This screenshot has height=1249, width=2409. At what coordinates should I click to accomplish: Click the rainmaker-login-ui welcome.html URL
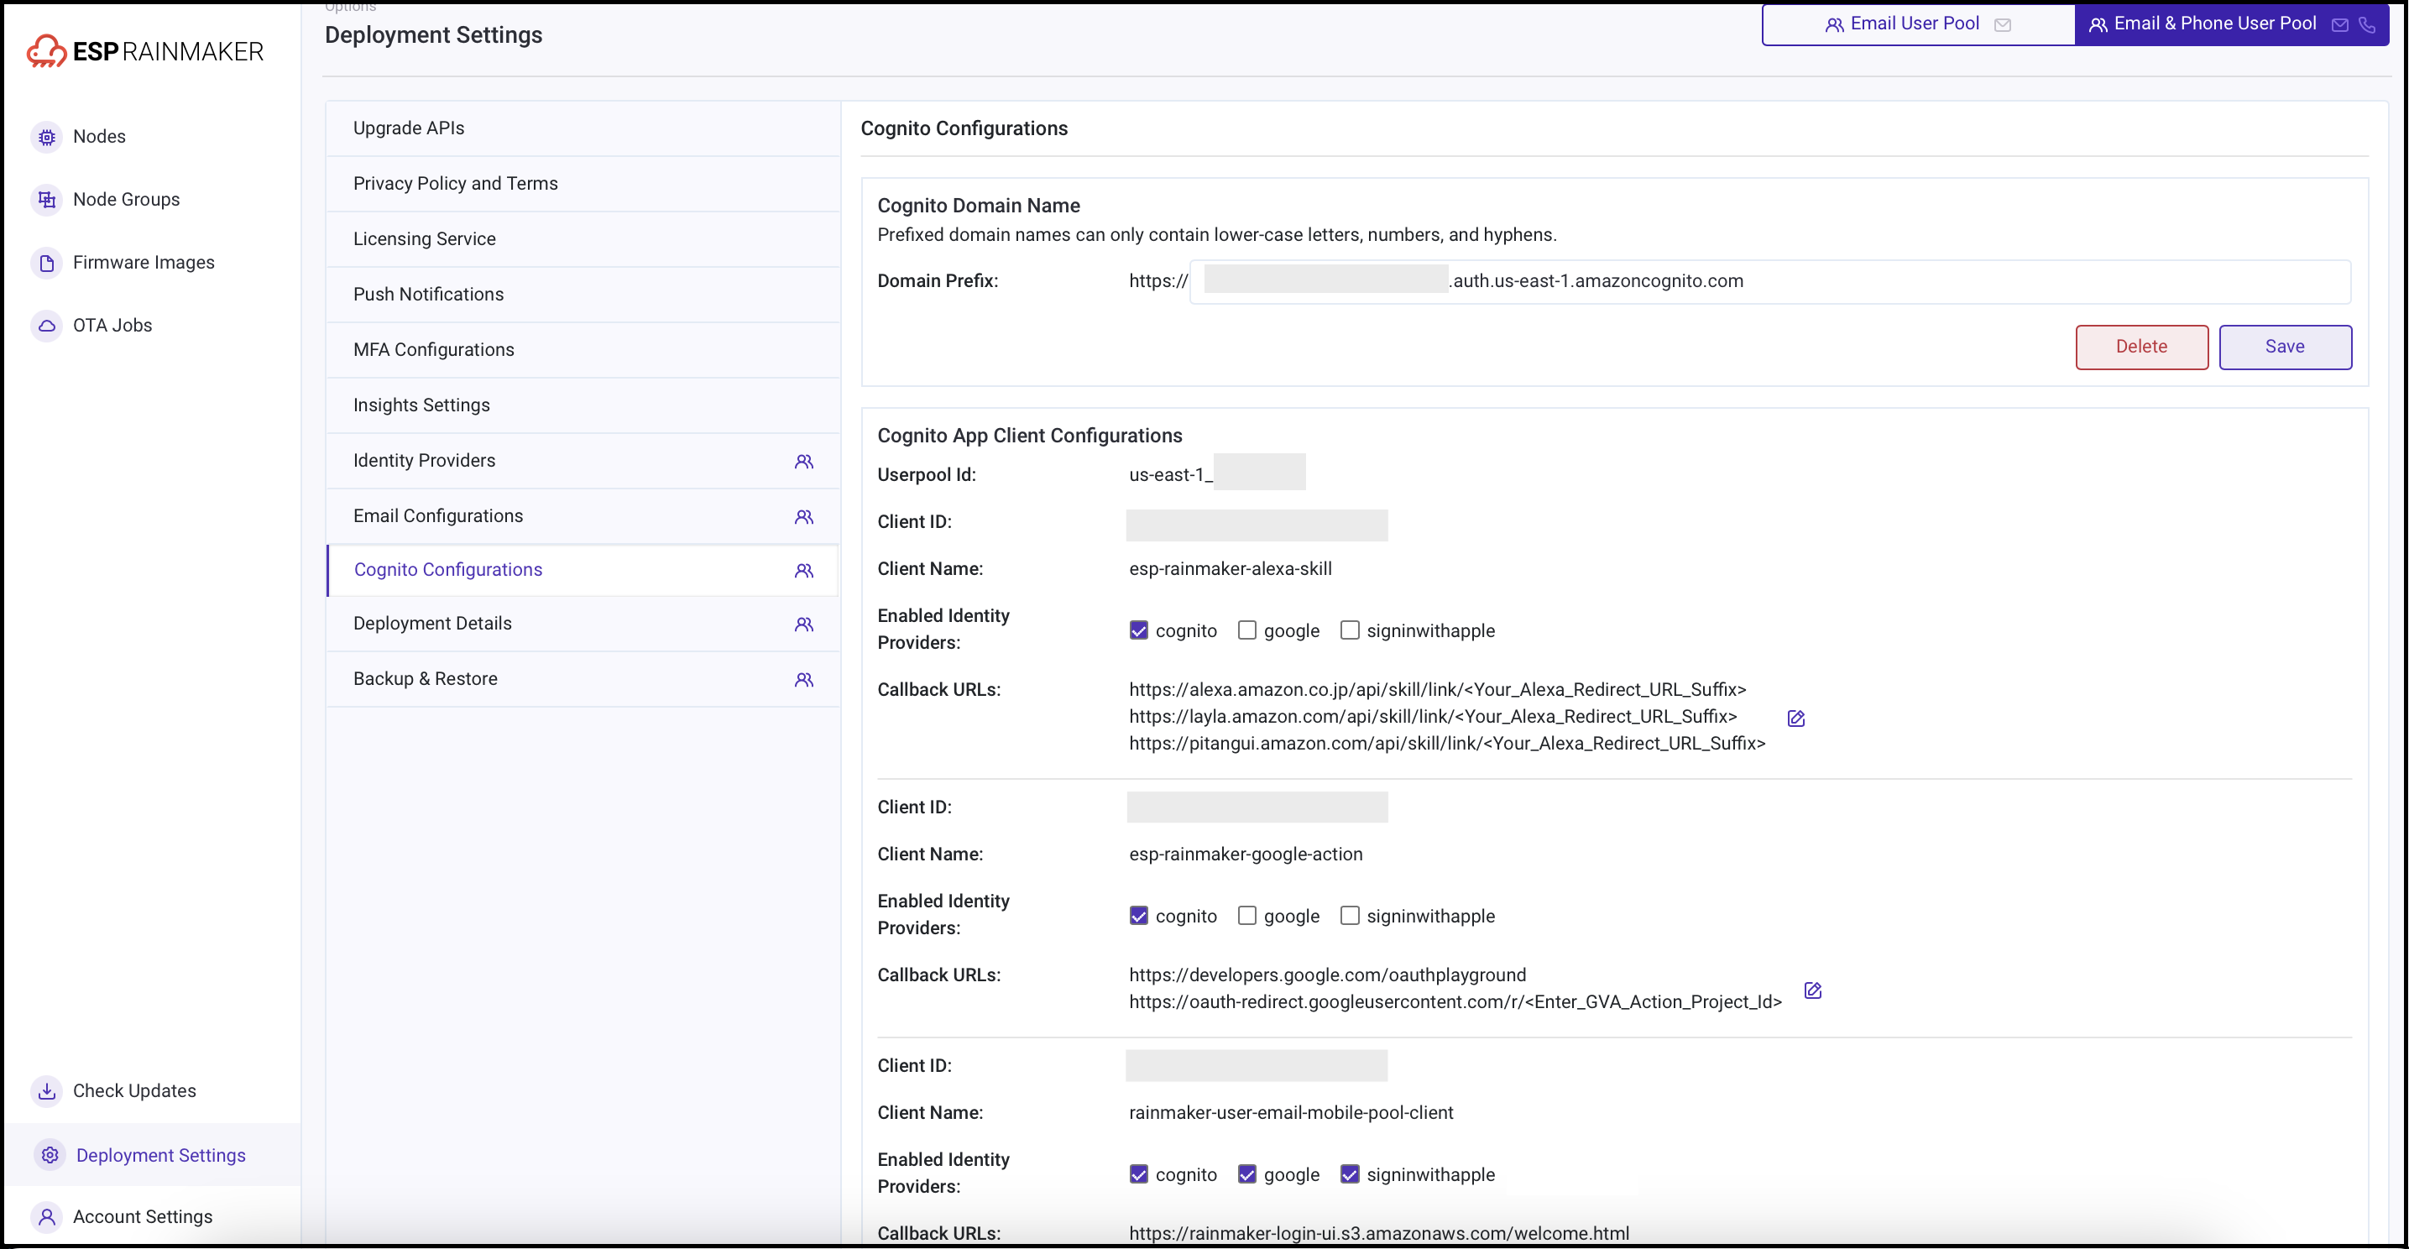click(x=1378, y=1233)
